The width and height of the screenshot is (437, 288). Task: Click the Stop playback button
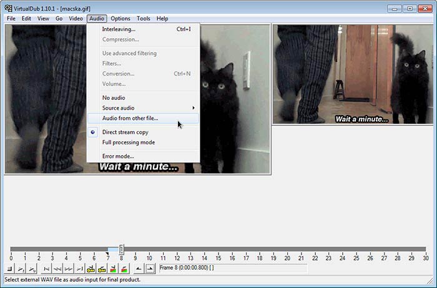10,269
